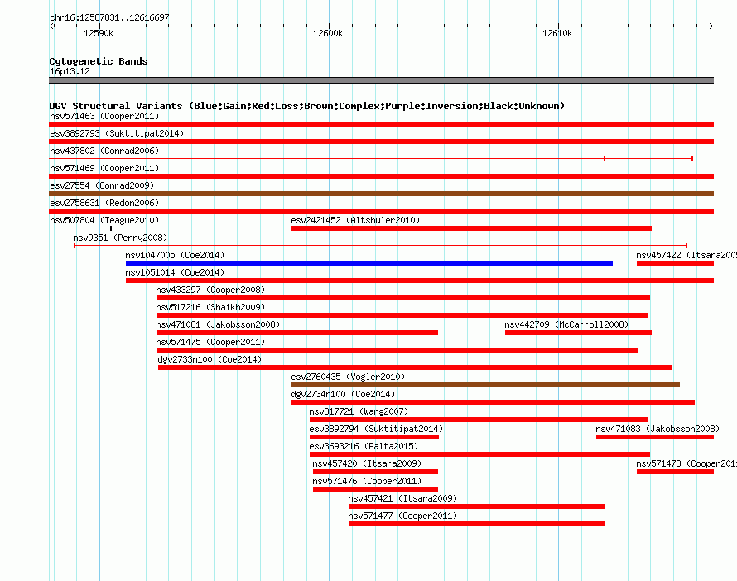Image resolution: width=737 pixels, height=581 pixels.
Task: Click the nsv571477 (Cooper2011) label
Action: click(402, 516)
